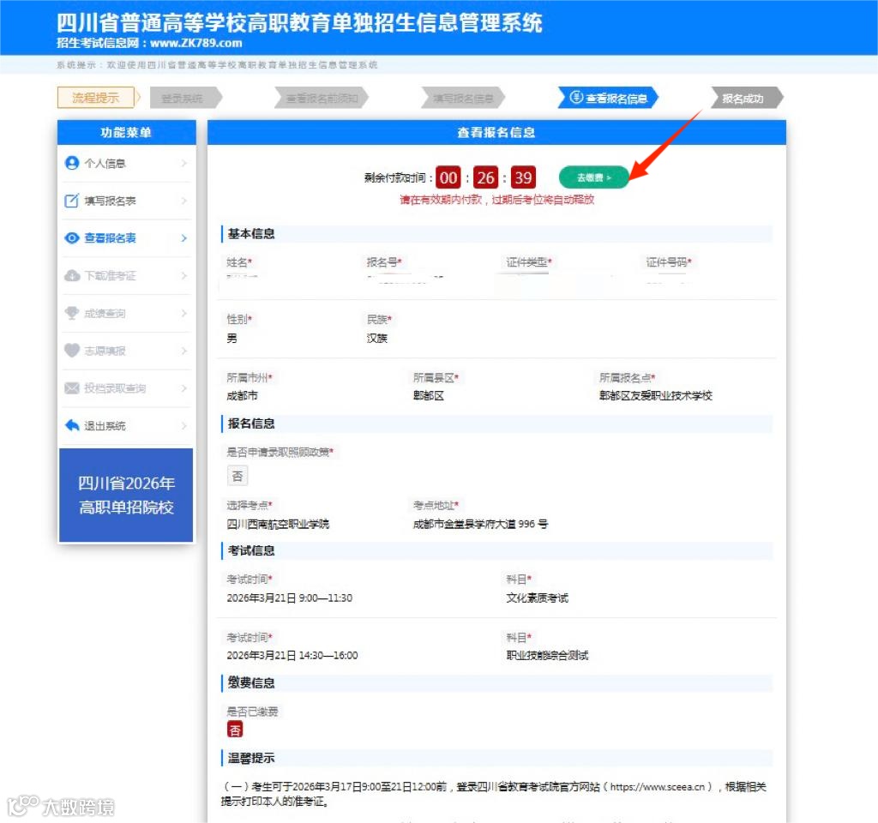Go to the 查看报名前须知 step

click(322, 98)
